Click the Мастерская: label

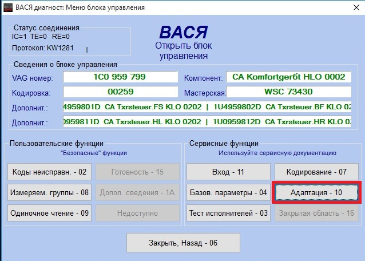pyautogui.click(x=205, y=93)
